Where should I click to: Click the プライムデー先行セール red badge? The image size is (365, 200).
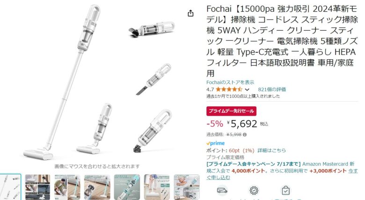[x=231, y=111]
